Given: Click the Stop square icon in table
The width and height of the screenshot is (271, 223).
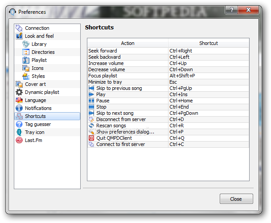Looking at the screenshot, I should (x=91, y=107).
